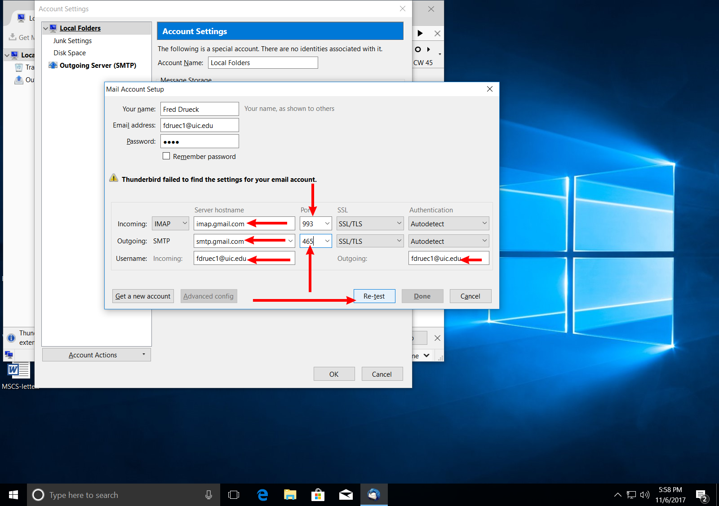This screenshot has width=719, height=506.
Task: Click the warning triangle icon in Mail Account Setup
Action: pyautogui.click(x=114, y=178)
